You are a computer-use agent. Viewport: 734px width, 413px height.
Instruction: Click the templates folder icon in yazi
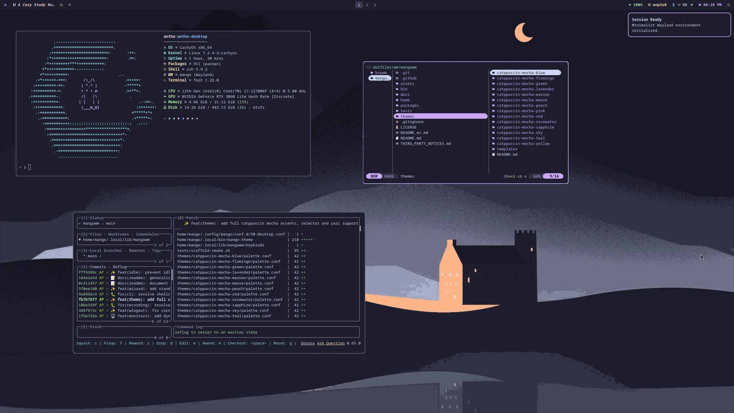[x=493, y=149]
